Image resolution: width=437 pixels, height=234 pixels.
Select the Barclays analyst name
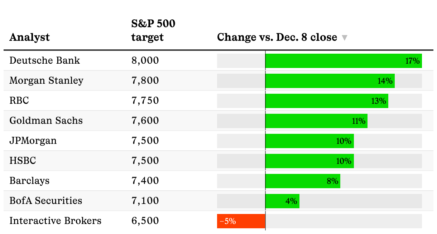pos(29,181)
